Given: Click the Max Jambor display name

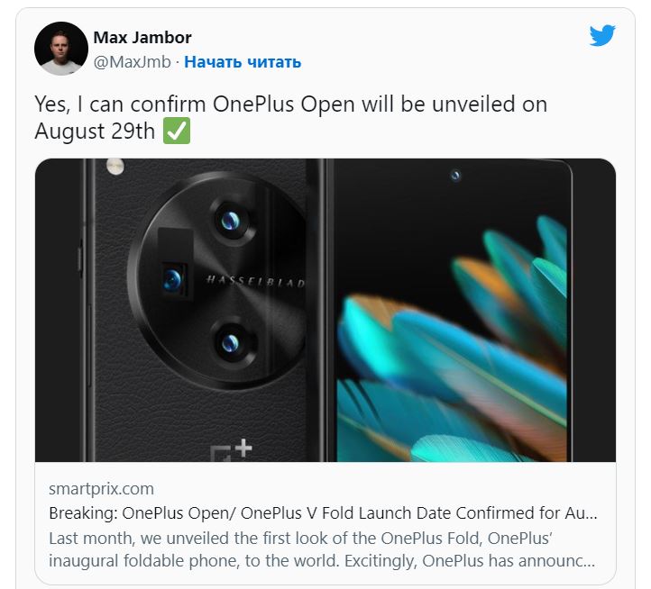Looking at the screenshot, I should [x=142, y=38].
